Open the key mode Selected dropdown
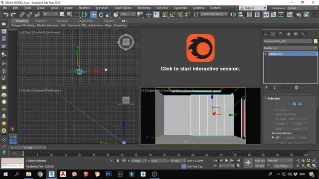This screenshot has width=319, height=179. click(x=279, y=161)
